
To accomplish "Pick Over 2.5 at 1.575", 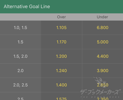I will (61, 96).
